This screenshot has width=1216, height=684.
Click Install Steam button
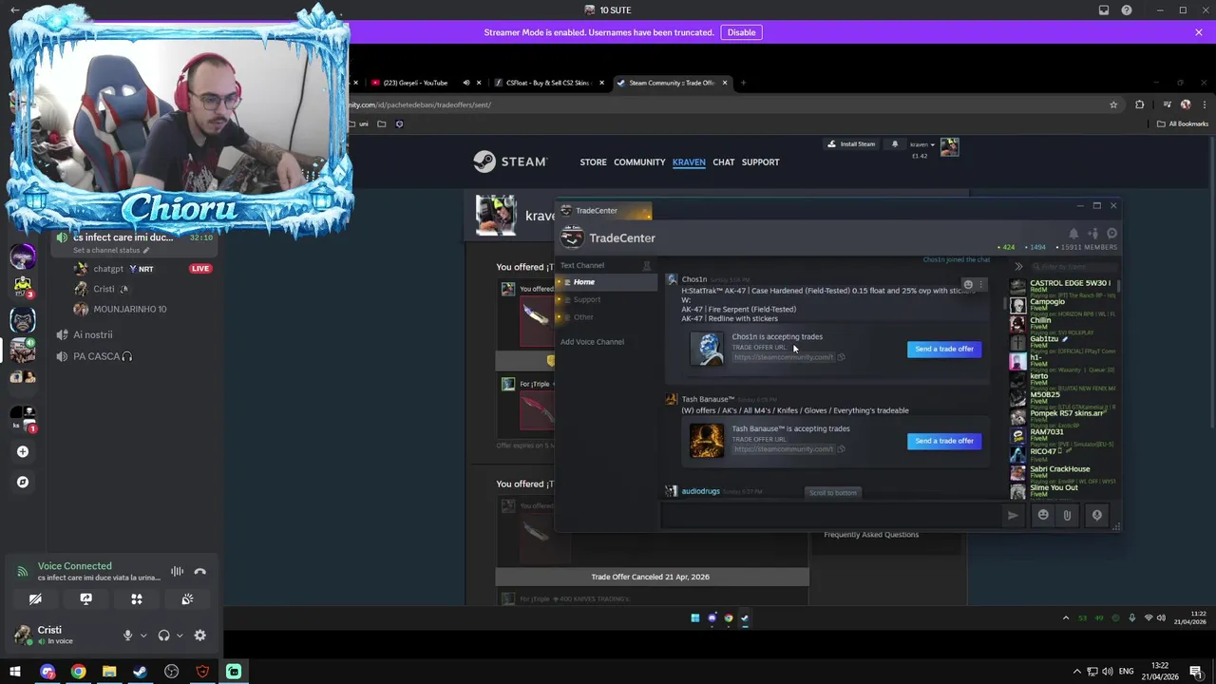point(851,144)
